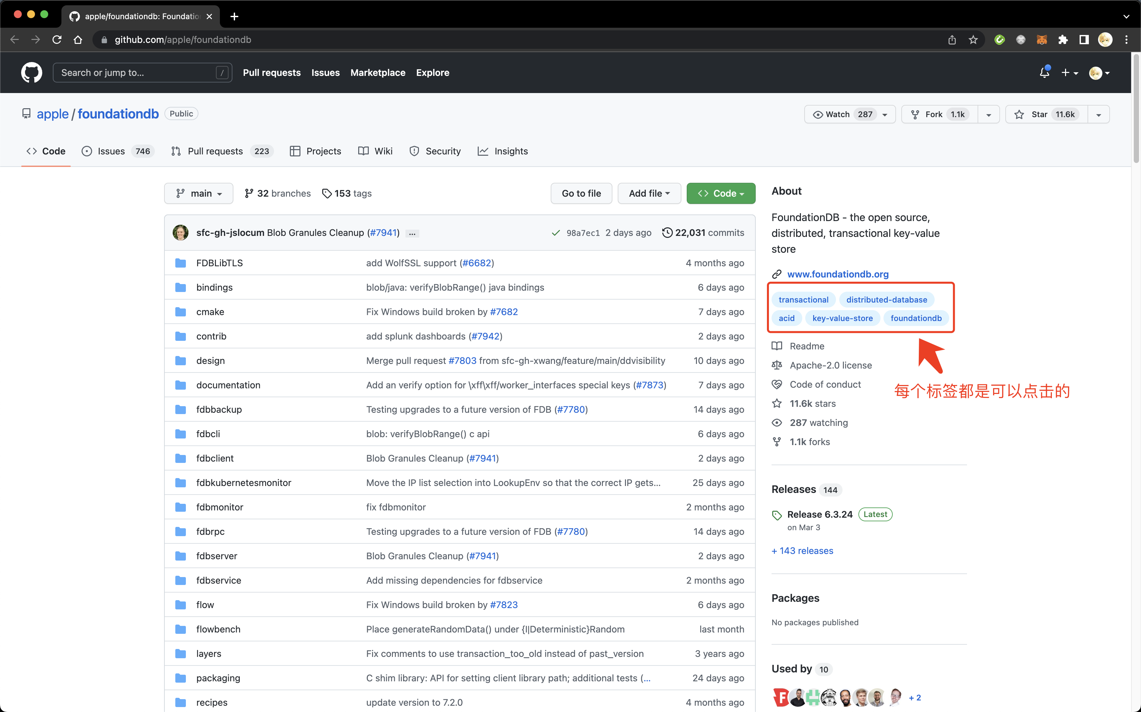Expand commit message ellipsis
1141x712 pixels.
coord(412,233)
